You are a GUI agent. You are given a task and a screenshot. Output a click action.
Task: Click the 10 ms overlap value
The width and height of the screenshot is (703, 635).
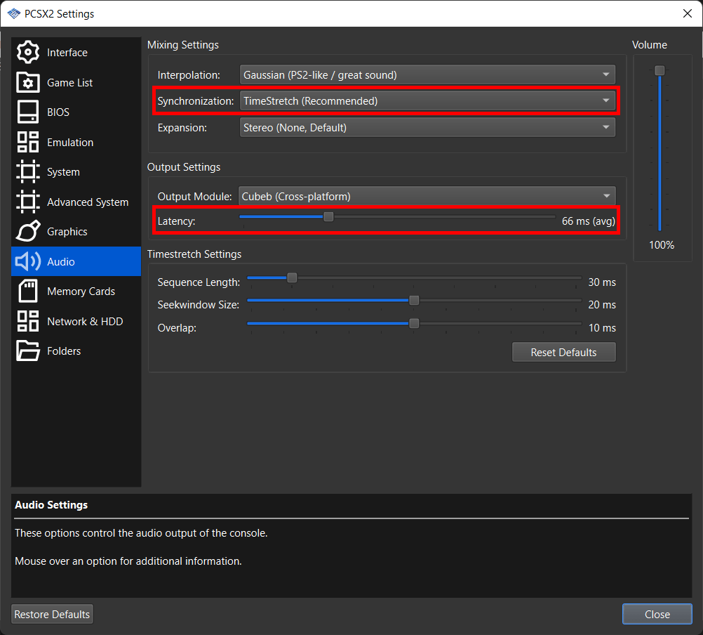coord(602,328)
